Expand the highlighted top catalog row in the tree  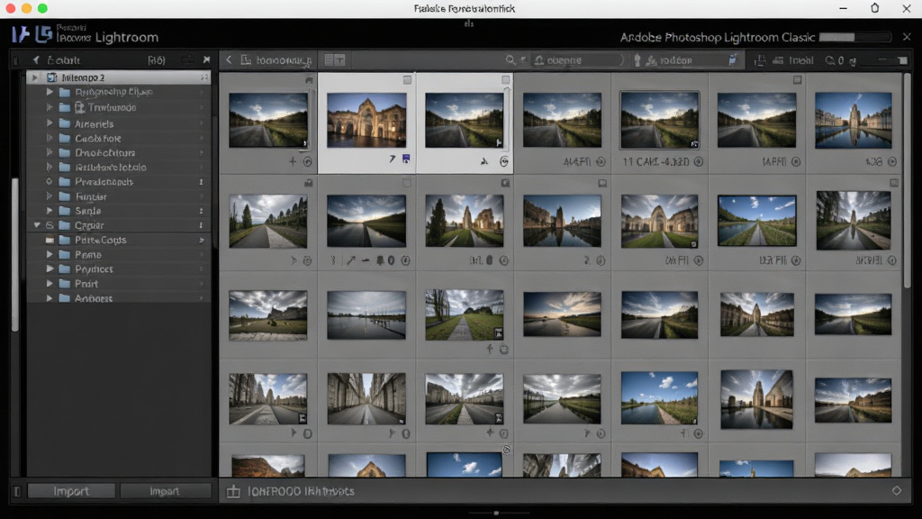click(x=35, y=77)
